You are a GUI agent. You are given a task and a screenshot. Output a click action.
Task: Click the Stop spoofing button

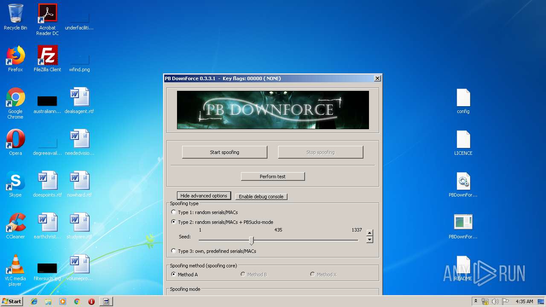click(320, 152)
